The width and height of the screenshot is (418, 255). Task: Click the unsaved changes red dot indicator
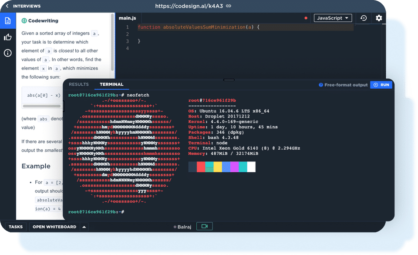click(306, 18)
